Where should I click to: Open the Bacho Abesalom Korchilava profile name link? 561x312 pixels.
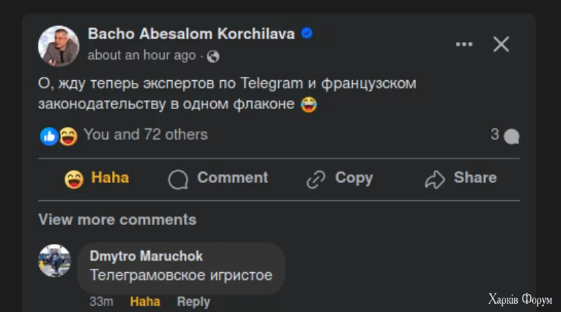point(191,34)
